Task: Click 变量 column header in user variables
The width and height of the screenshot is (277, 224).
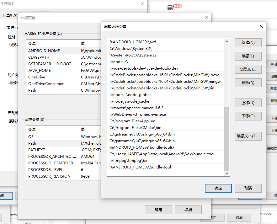Action: 52,44
